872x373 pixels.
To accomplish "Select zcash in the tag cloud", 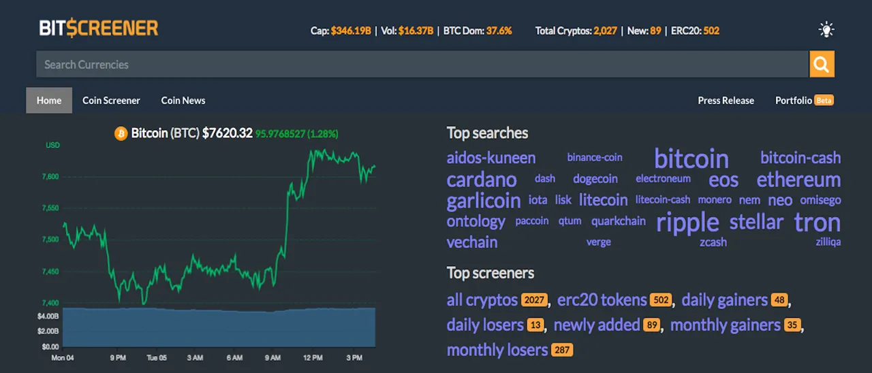I will [x=713, y=242].
